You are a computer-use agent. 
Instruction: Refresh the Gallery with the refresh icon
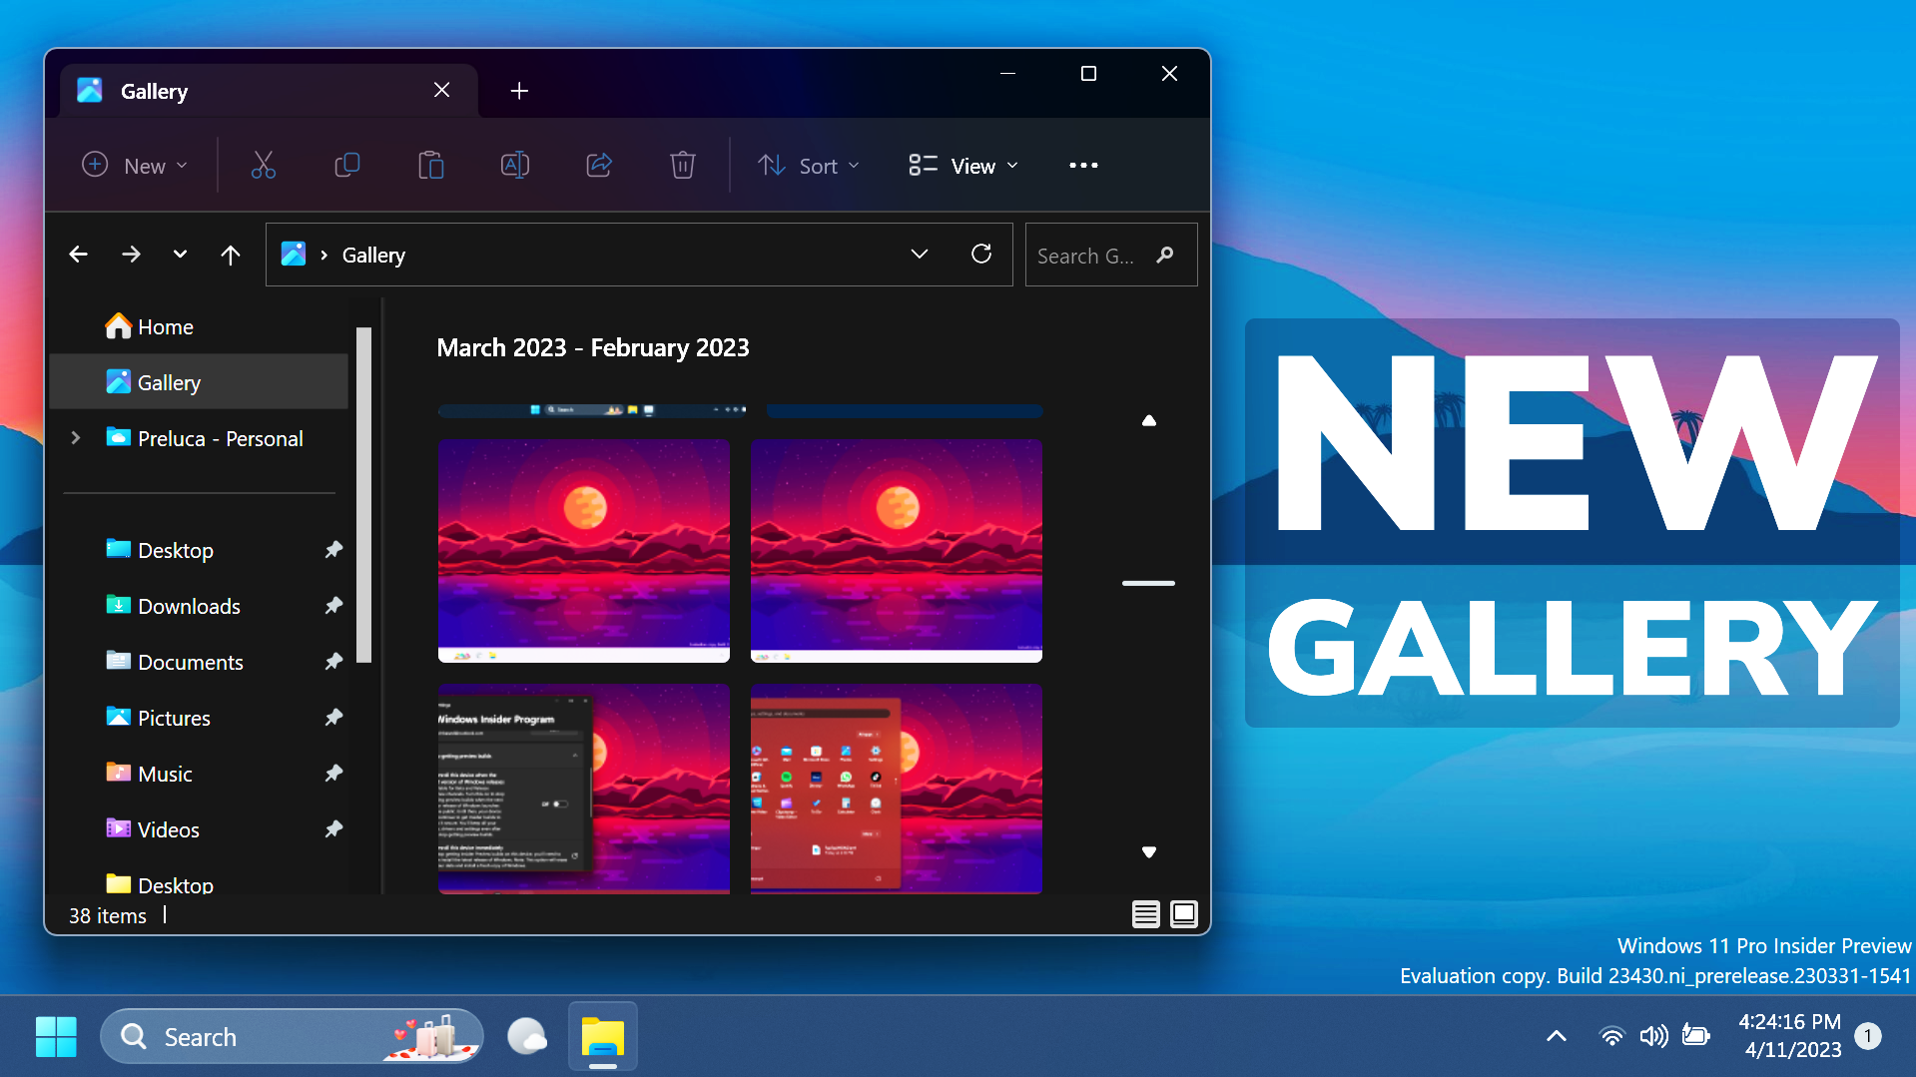pyautogui.click(x=981, y=254)
